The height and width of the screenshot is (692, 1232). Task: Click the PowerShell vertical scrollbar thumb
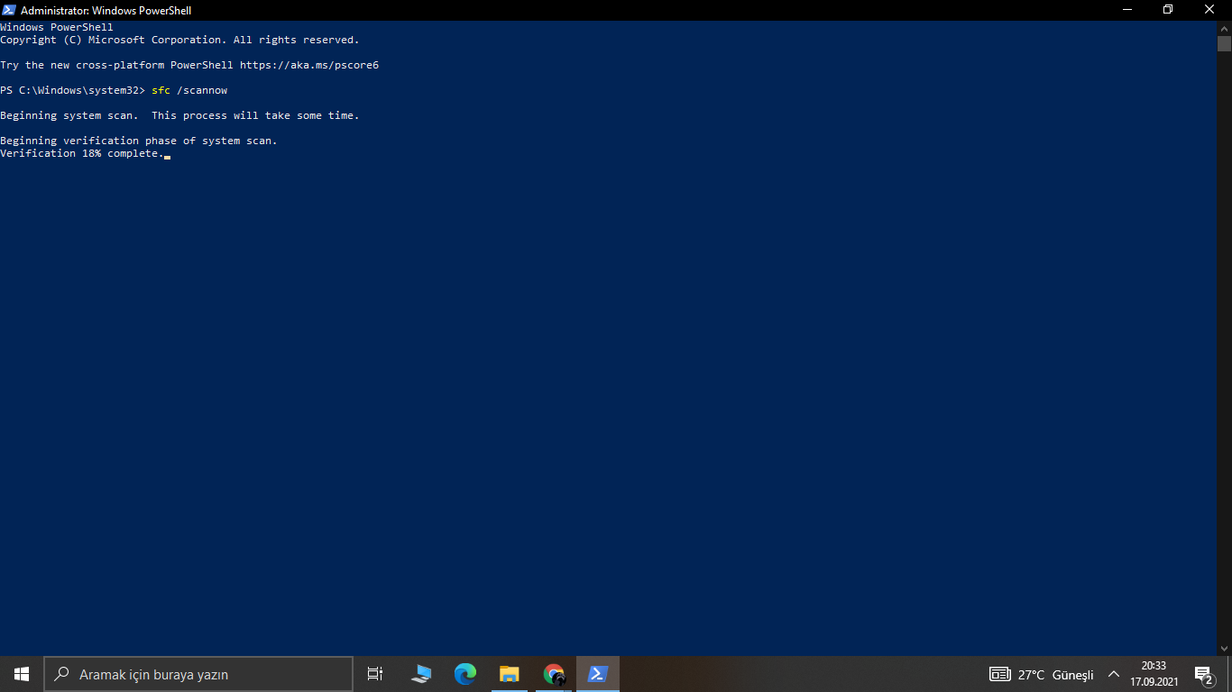1224,43
